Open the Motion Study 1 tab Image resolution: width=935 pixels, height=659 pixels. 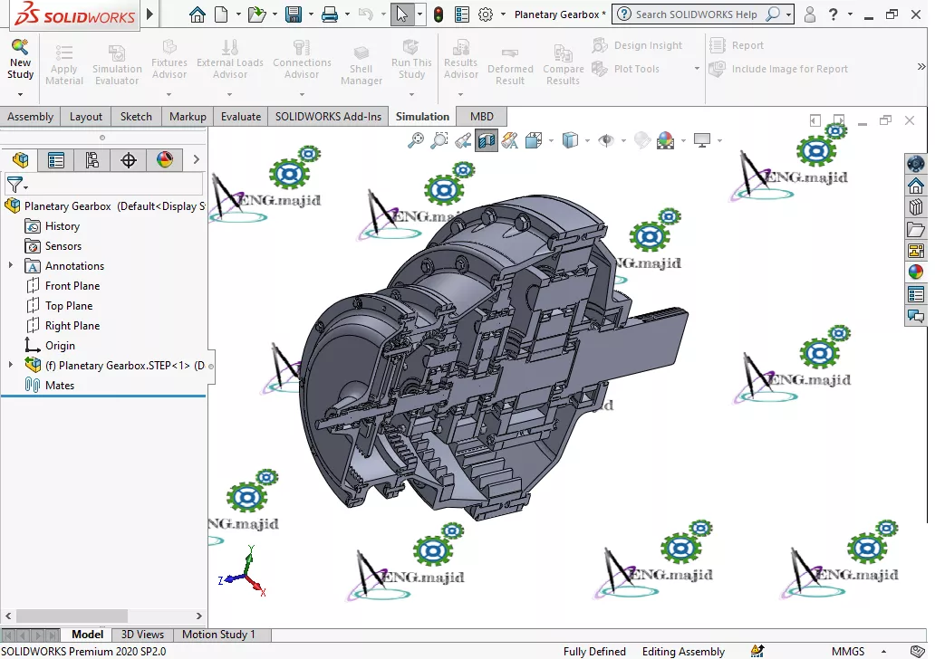click(218, 635)
